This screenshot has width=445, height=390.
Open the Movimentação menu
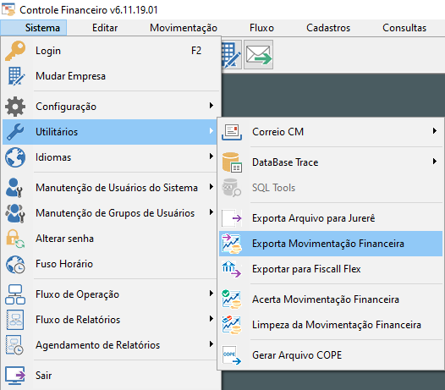click(x=184, y=28)
